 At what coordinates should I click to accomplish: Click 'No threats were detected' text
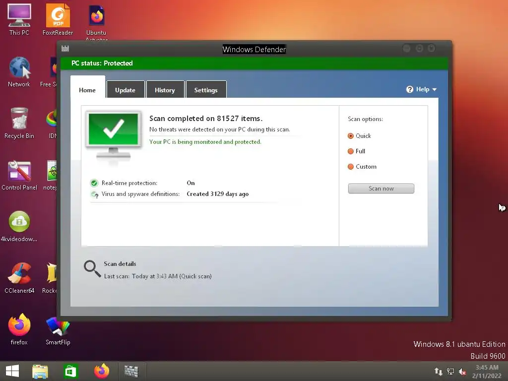click(220, 129)
